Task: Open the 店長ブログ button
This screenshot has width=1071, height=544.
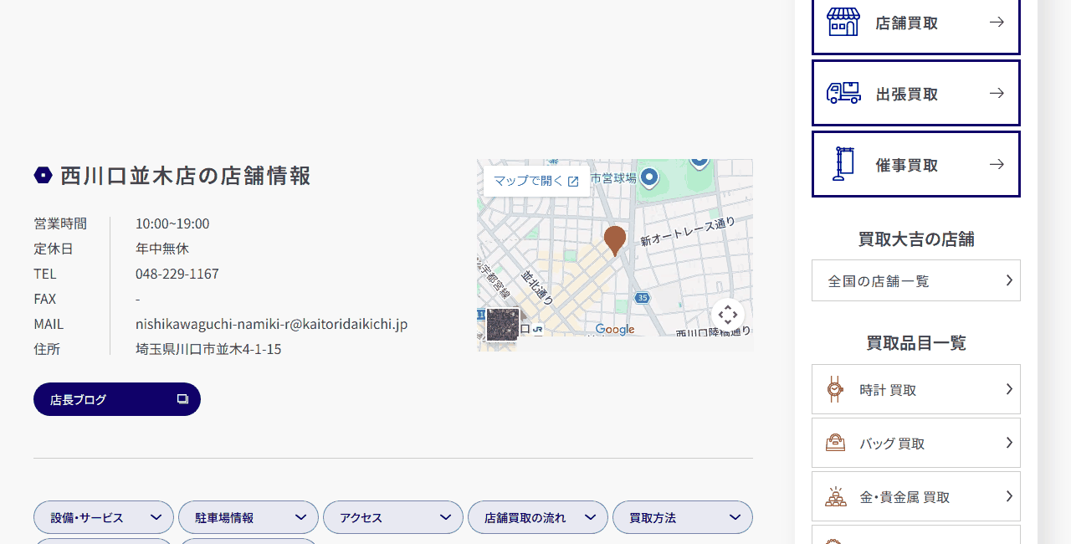Action: tap(117, 399)
